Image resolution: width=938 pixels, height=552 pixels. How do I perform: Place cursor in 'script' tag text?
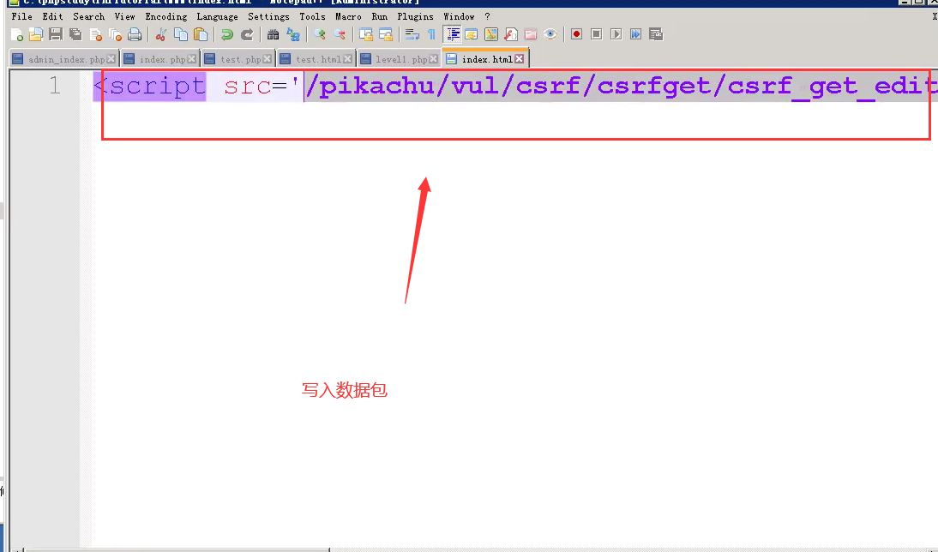click(x=157, y=86)
